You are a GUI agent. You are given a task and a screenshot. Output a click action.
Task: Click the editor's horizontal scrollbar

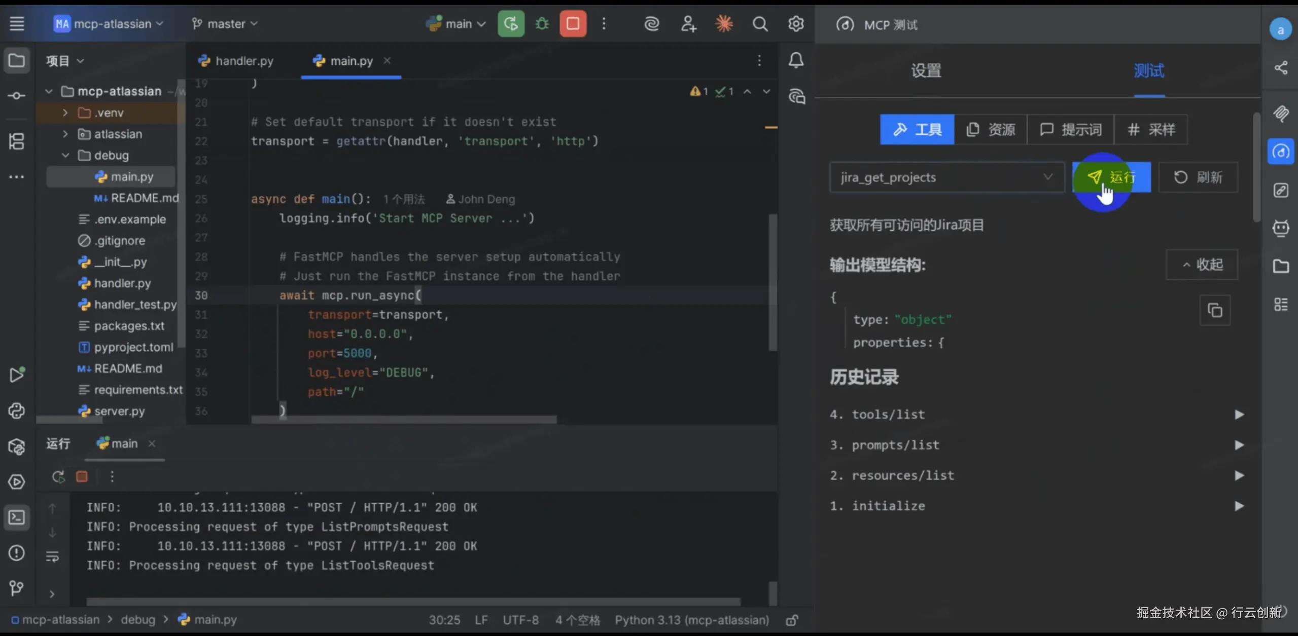404,420
